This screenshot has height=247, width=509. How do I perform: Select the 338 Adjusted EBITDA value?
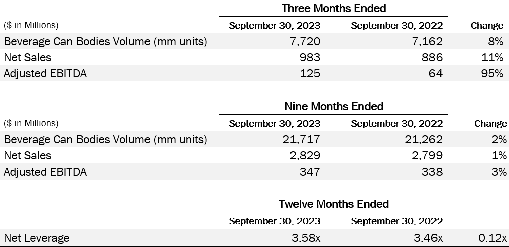[x=432, y=172]
